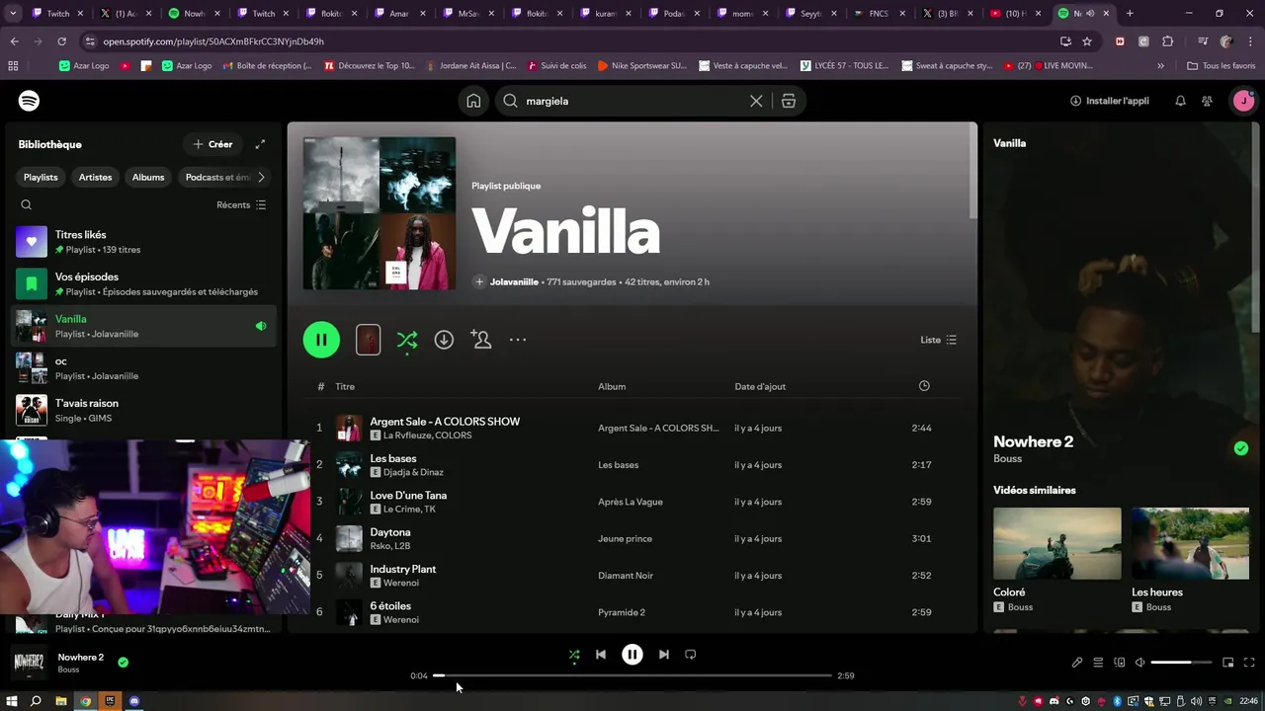This screenshot has height=711, width=1265.
Task: Filter library by Artistes chip
Action: 95,177
